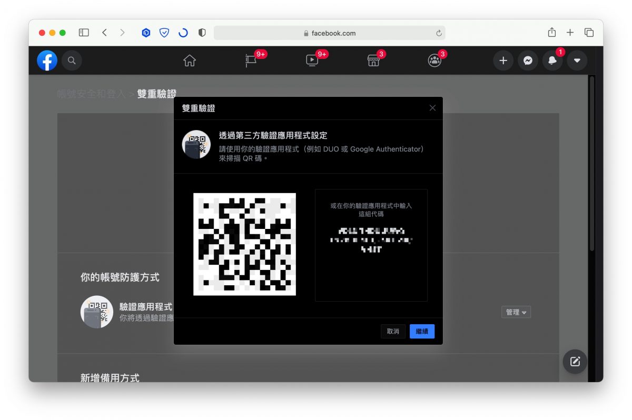Click the blue hexagon extension icon
The height and width of the screenshot is (420, 632).
[146, 33]
